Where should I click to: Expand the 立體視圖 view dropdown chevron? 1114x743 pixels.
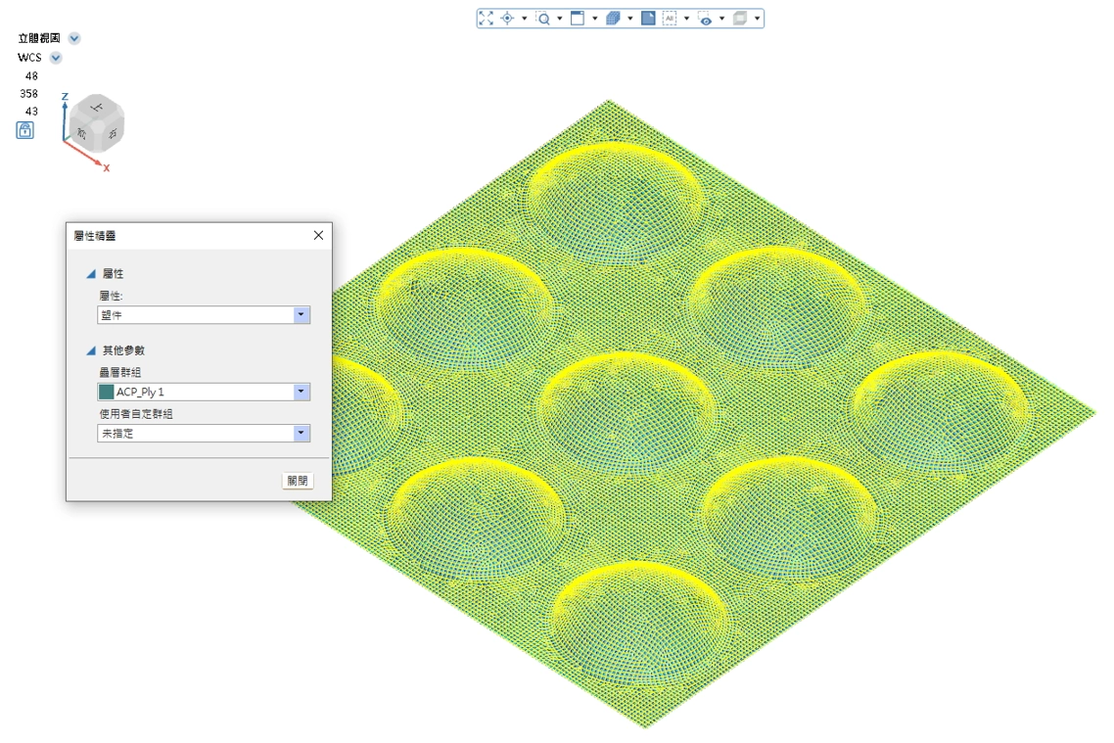(x=74, y=38)
